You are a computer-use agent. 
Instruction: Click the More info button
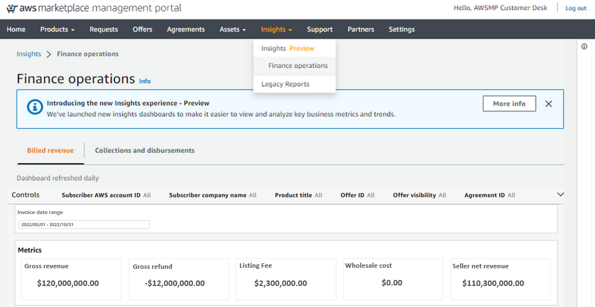pyautogui.click(x=509, y=104)
